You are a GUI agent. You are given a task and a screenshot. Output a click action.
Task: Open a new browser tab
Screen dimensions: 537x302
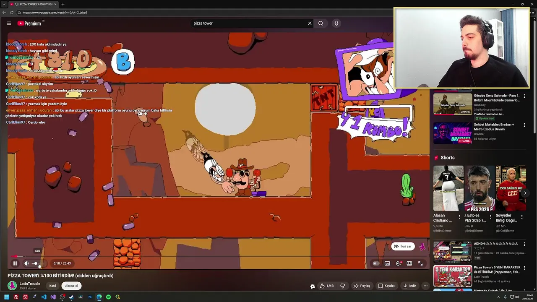point(63,4)
